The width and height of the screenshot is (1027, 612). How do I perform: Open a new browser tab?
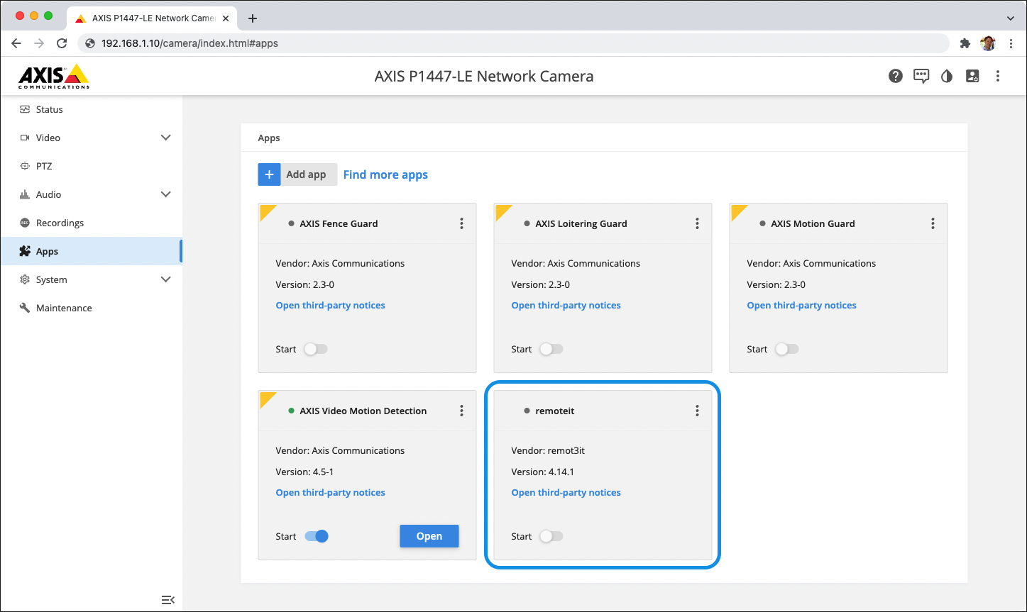point(252,18)
